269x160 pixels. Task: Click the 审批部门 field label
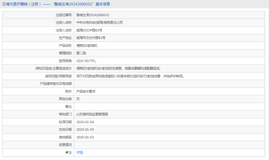pos(65,114)
